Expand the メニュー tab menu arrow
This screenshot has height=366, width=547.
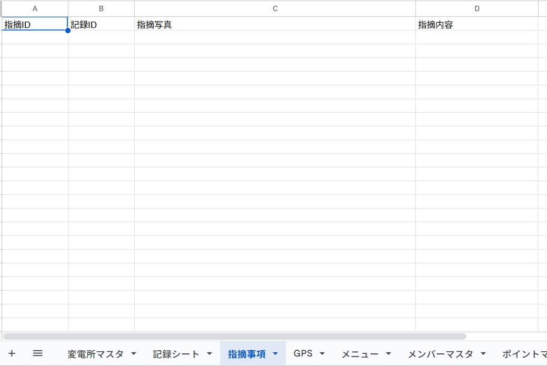coord(389,354)
